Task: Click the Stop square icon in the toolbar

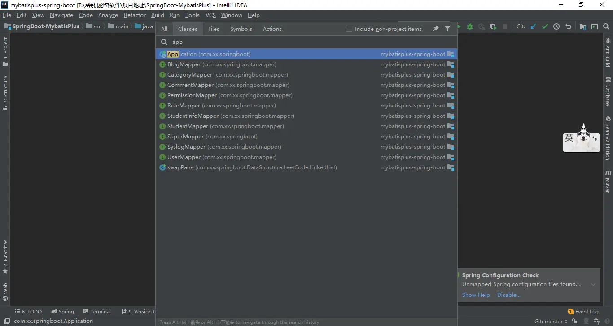Action: pyautogui.click(x=505, y=27)
